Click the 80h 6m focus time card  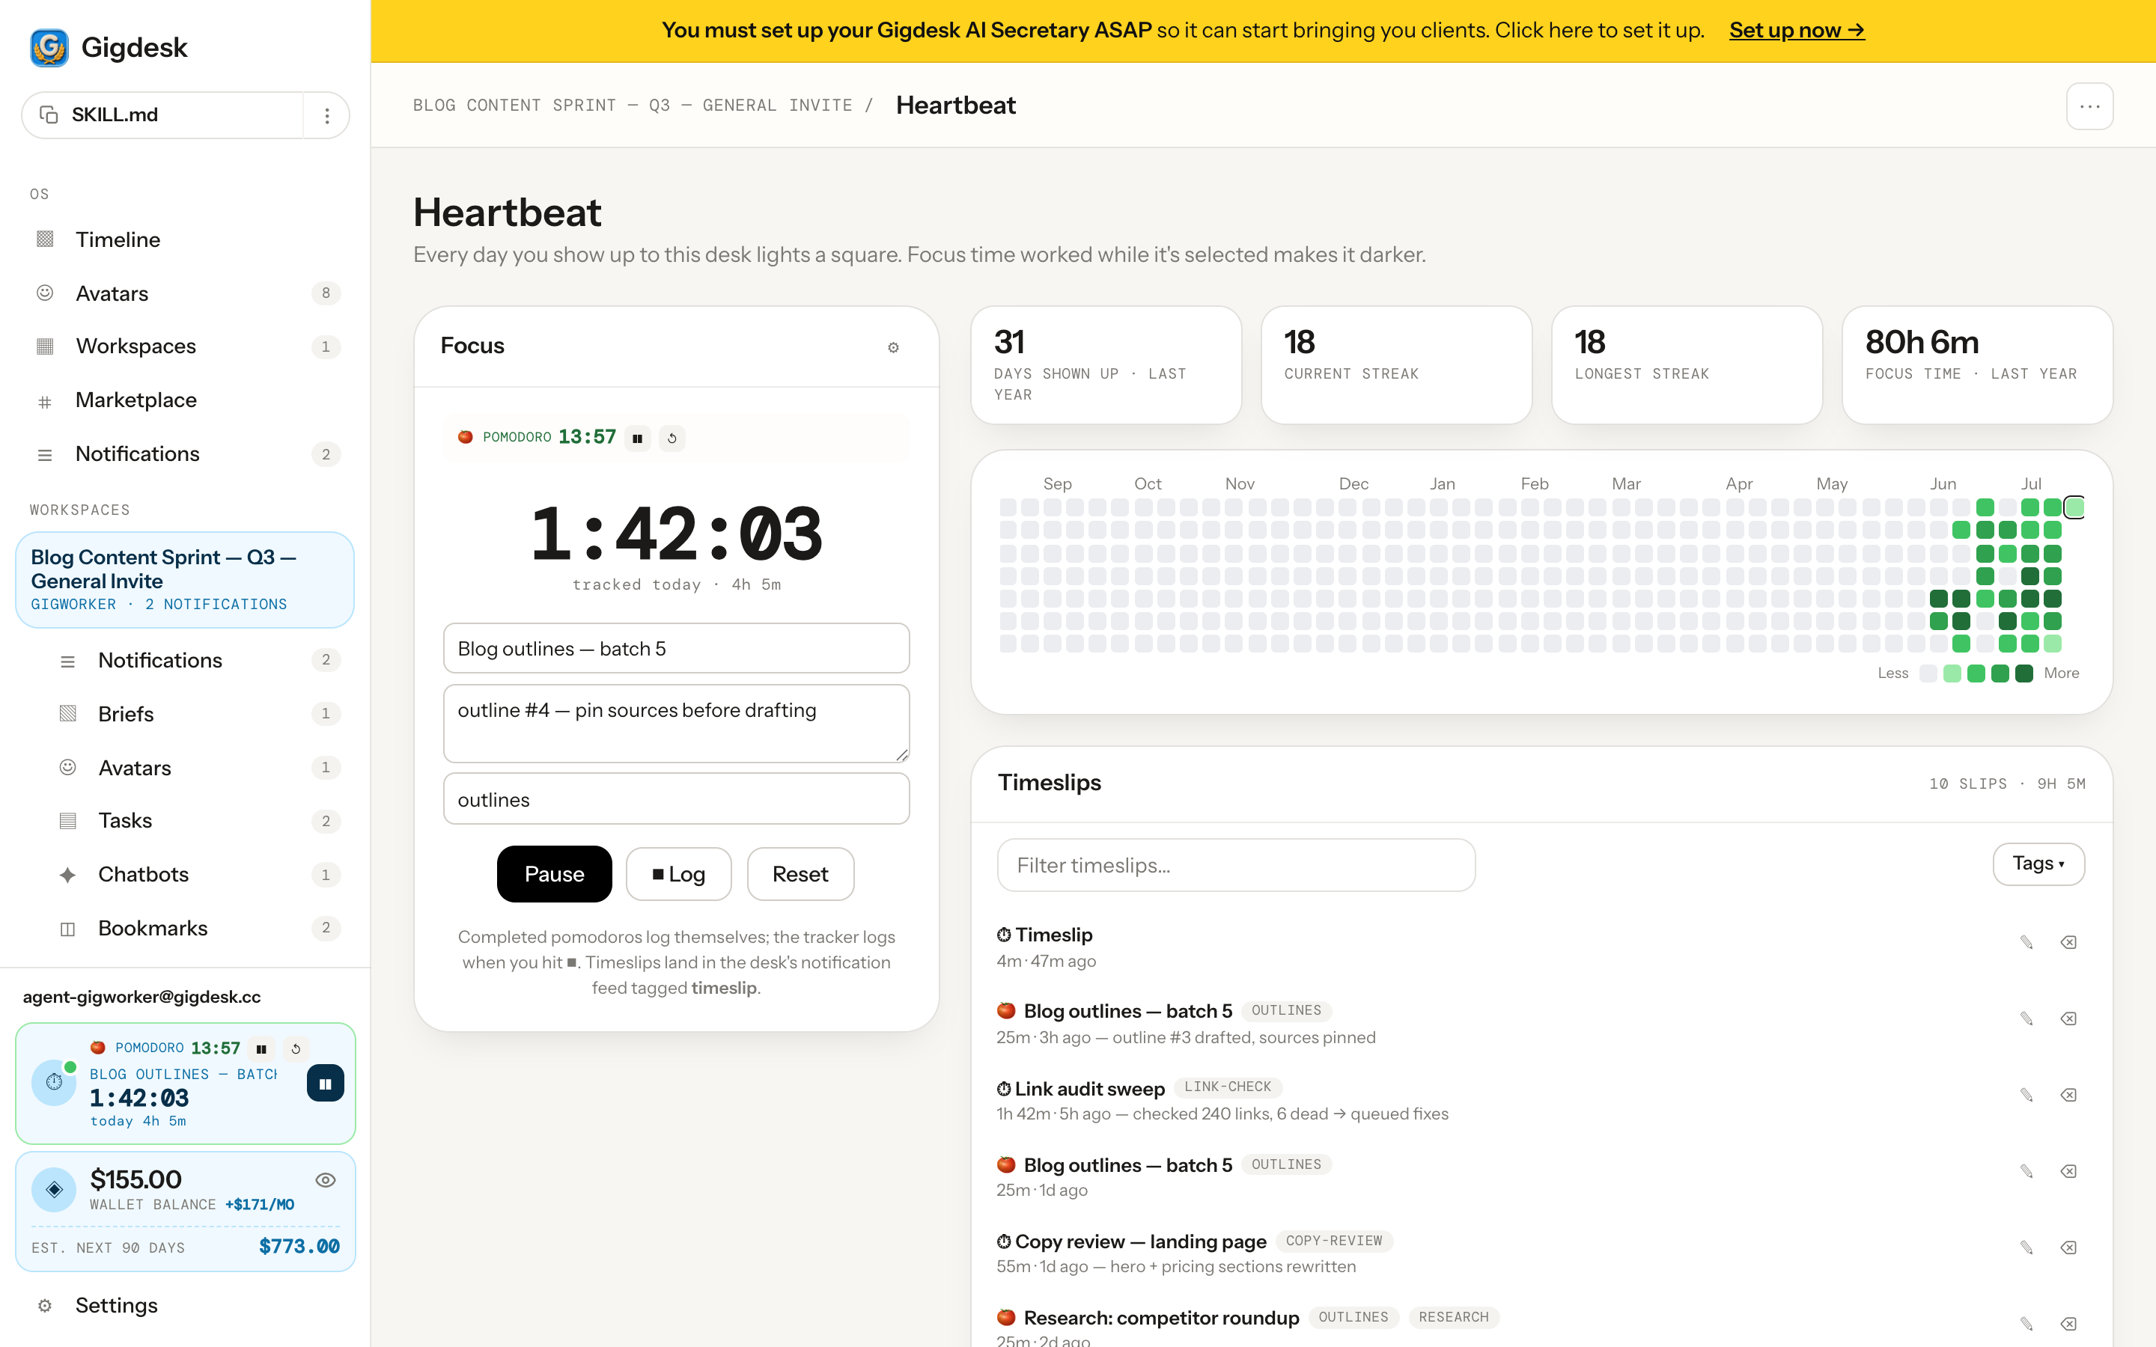pyautogui.click(x=1977, y=365)
